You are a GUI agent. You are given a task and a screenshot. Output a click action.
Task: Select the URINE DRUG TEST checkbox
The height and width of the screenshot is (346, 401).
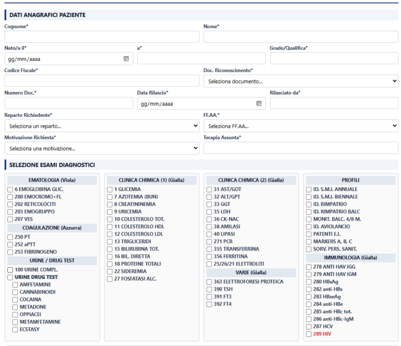tap(10, 277)
